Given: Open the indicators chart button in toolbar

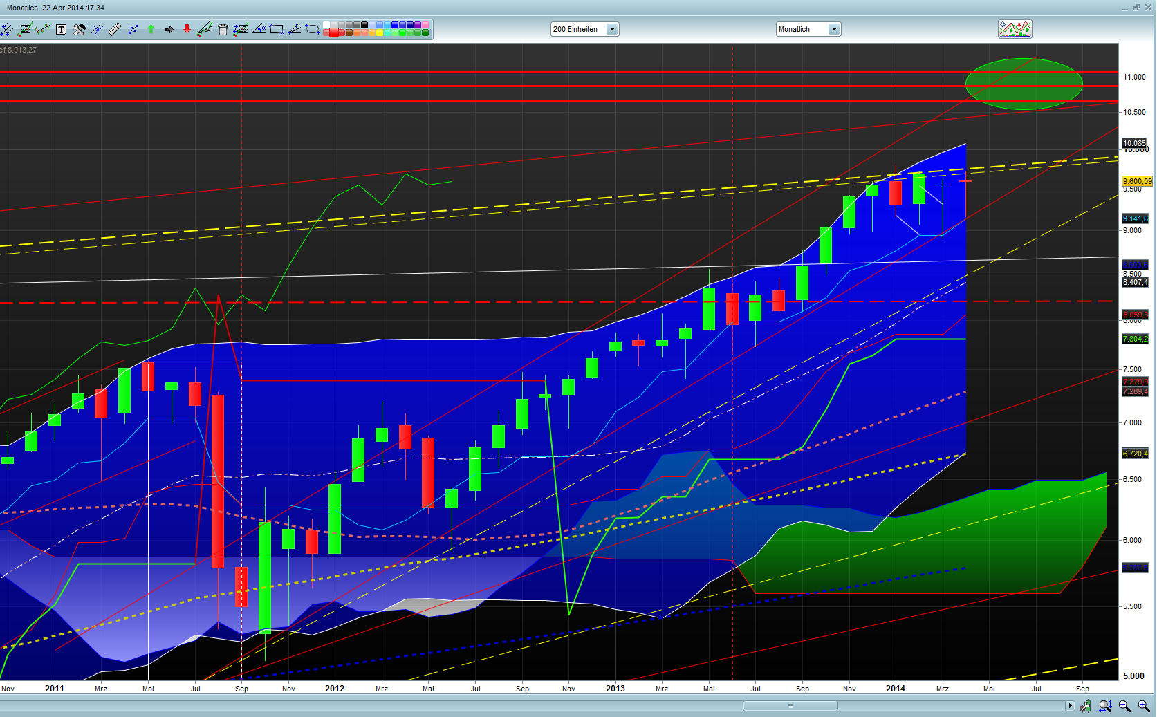Looking at the screenshot, I should click(1015, 29).
